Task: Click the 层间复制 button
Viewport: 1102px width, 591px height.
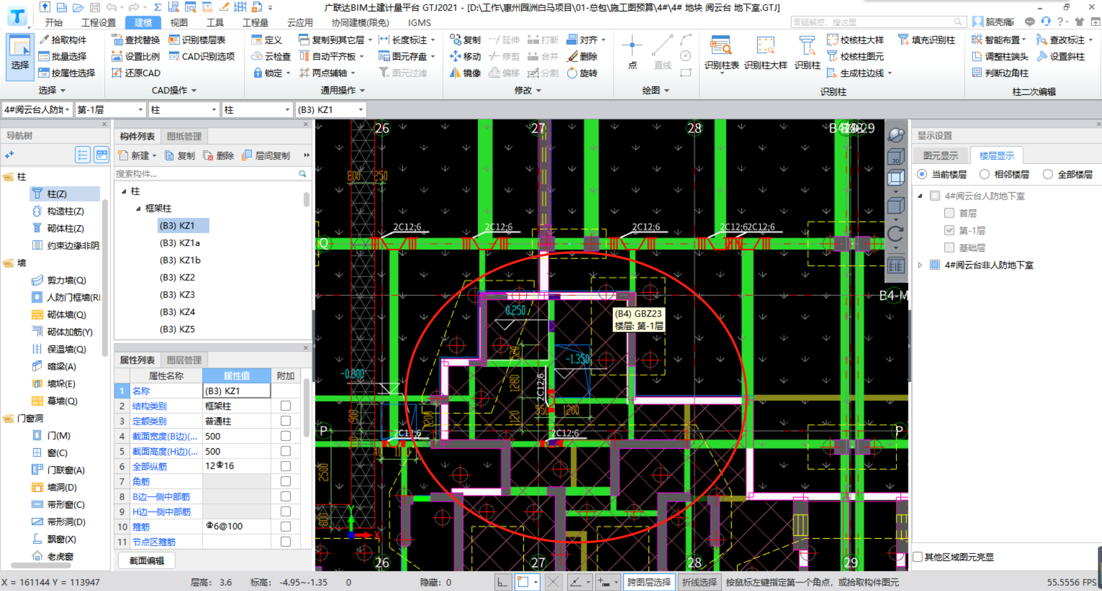Action: click(267, 156)
